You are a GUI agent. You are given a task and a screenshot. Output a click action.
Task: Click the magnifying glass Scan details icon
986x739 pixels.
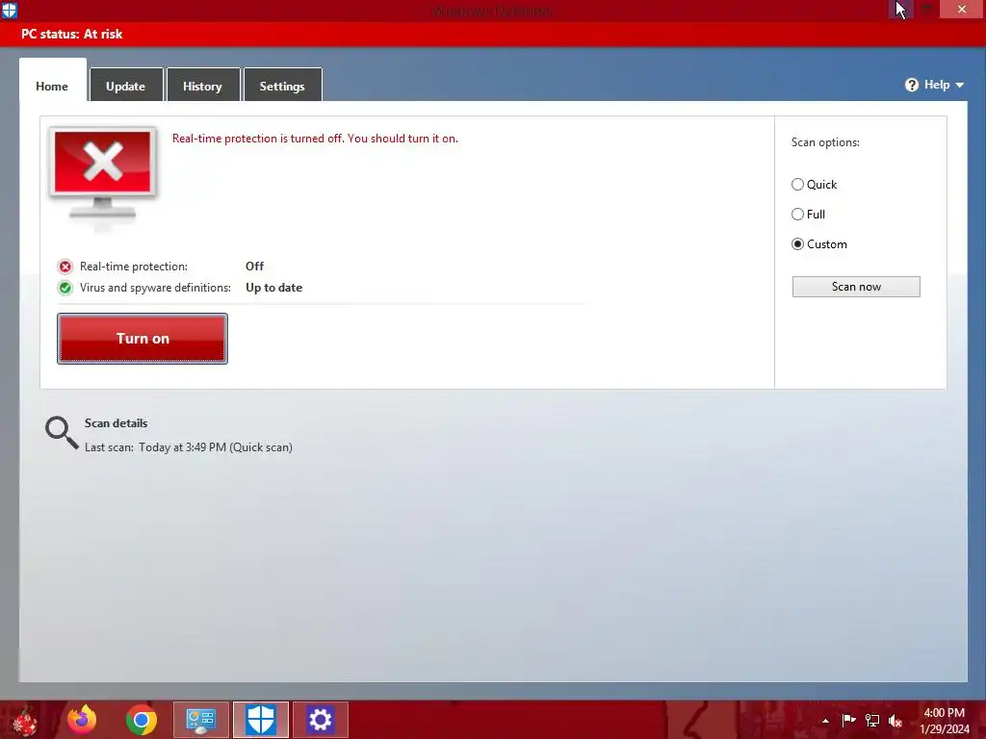point(61,432)
